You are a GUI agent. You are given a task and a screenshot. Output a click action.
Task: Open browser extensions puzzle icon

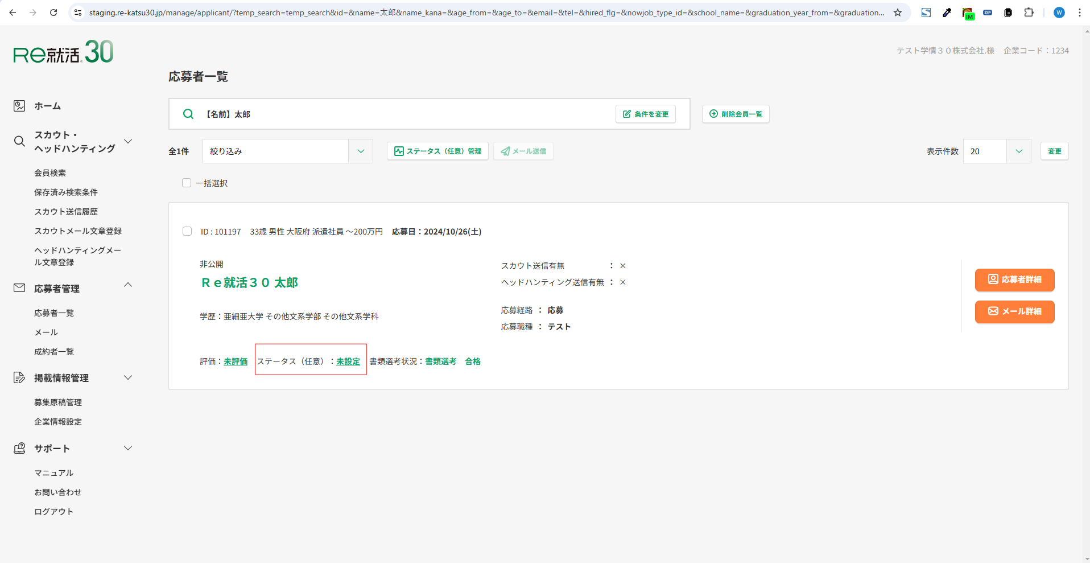click(x=1029, y=13)
